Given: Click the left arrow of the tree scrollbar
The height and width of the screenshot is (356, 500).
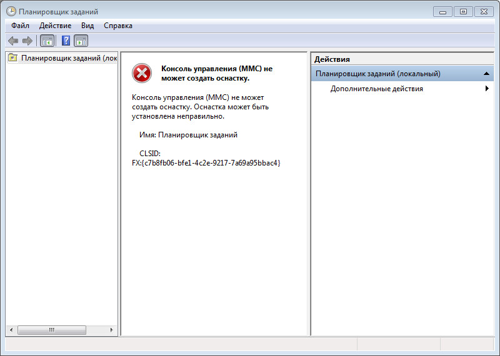Looking at the screenshot, I should (x=10, y=330).
